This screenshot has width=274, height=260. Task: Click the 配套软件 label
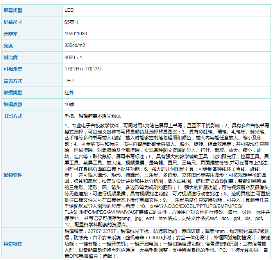click(x=13, y=175)
